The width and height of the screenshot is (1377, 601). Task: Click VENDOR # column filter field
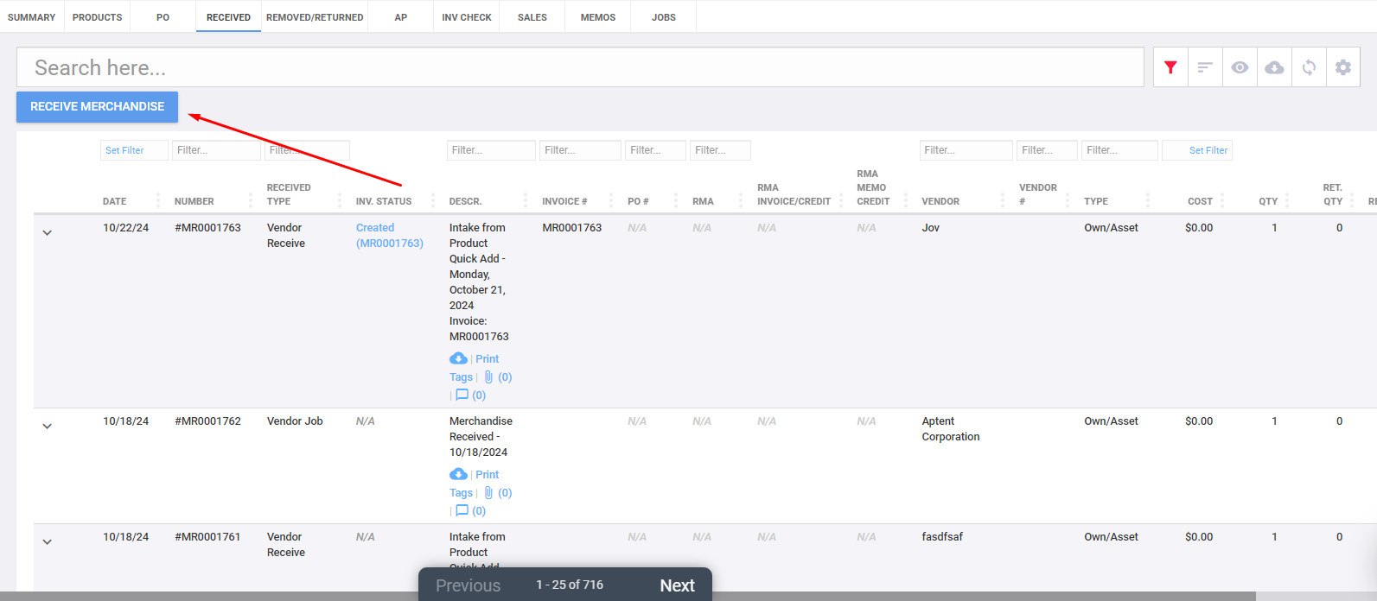(x=1047, y=150)
